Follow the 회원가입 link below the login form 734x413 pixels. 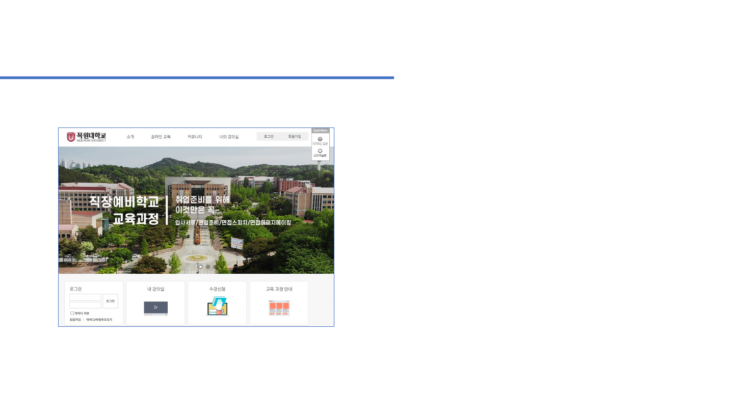click(x=75, y=320)
